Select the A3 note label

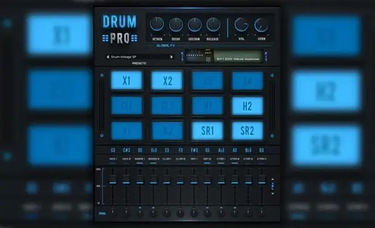tap(235, 150)
